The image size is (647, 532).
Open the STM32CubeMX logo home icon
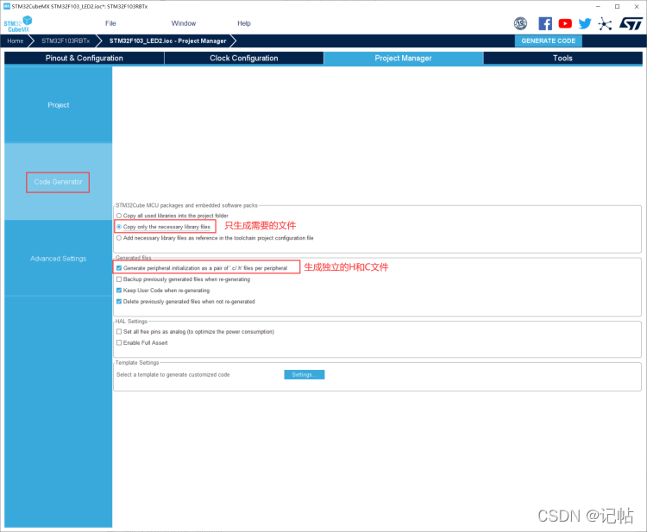point(18,24)
